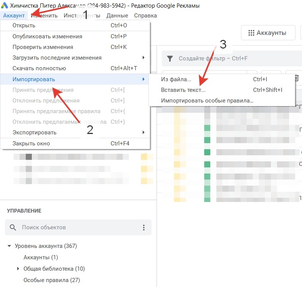Select Особые правила (27) tree item
The width and height of the screenshot is (302, 287).
[52, 280]
